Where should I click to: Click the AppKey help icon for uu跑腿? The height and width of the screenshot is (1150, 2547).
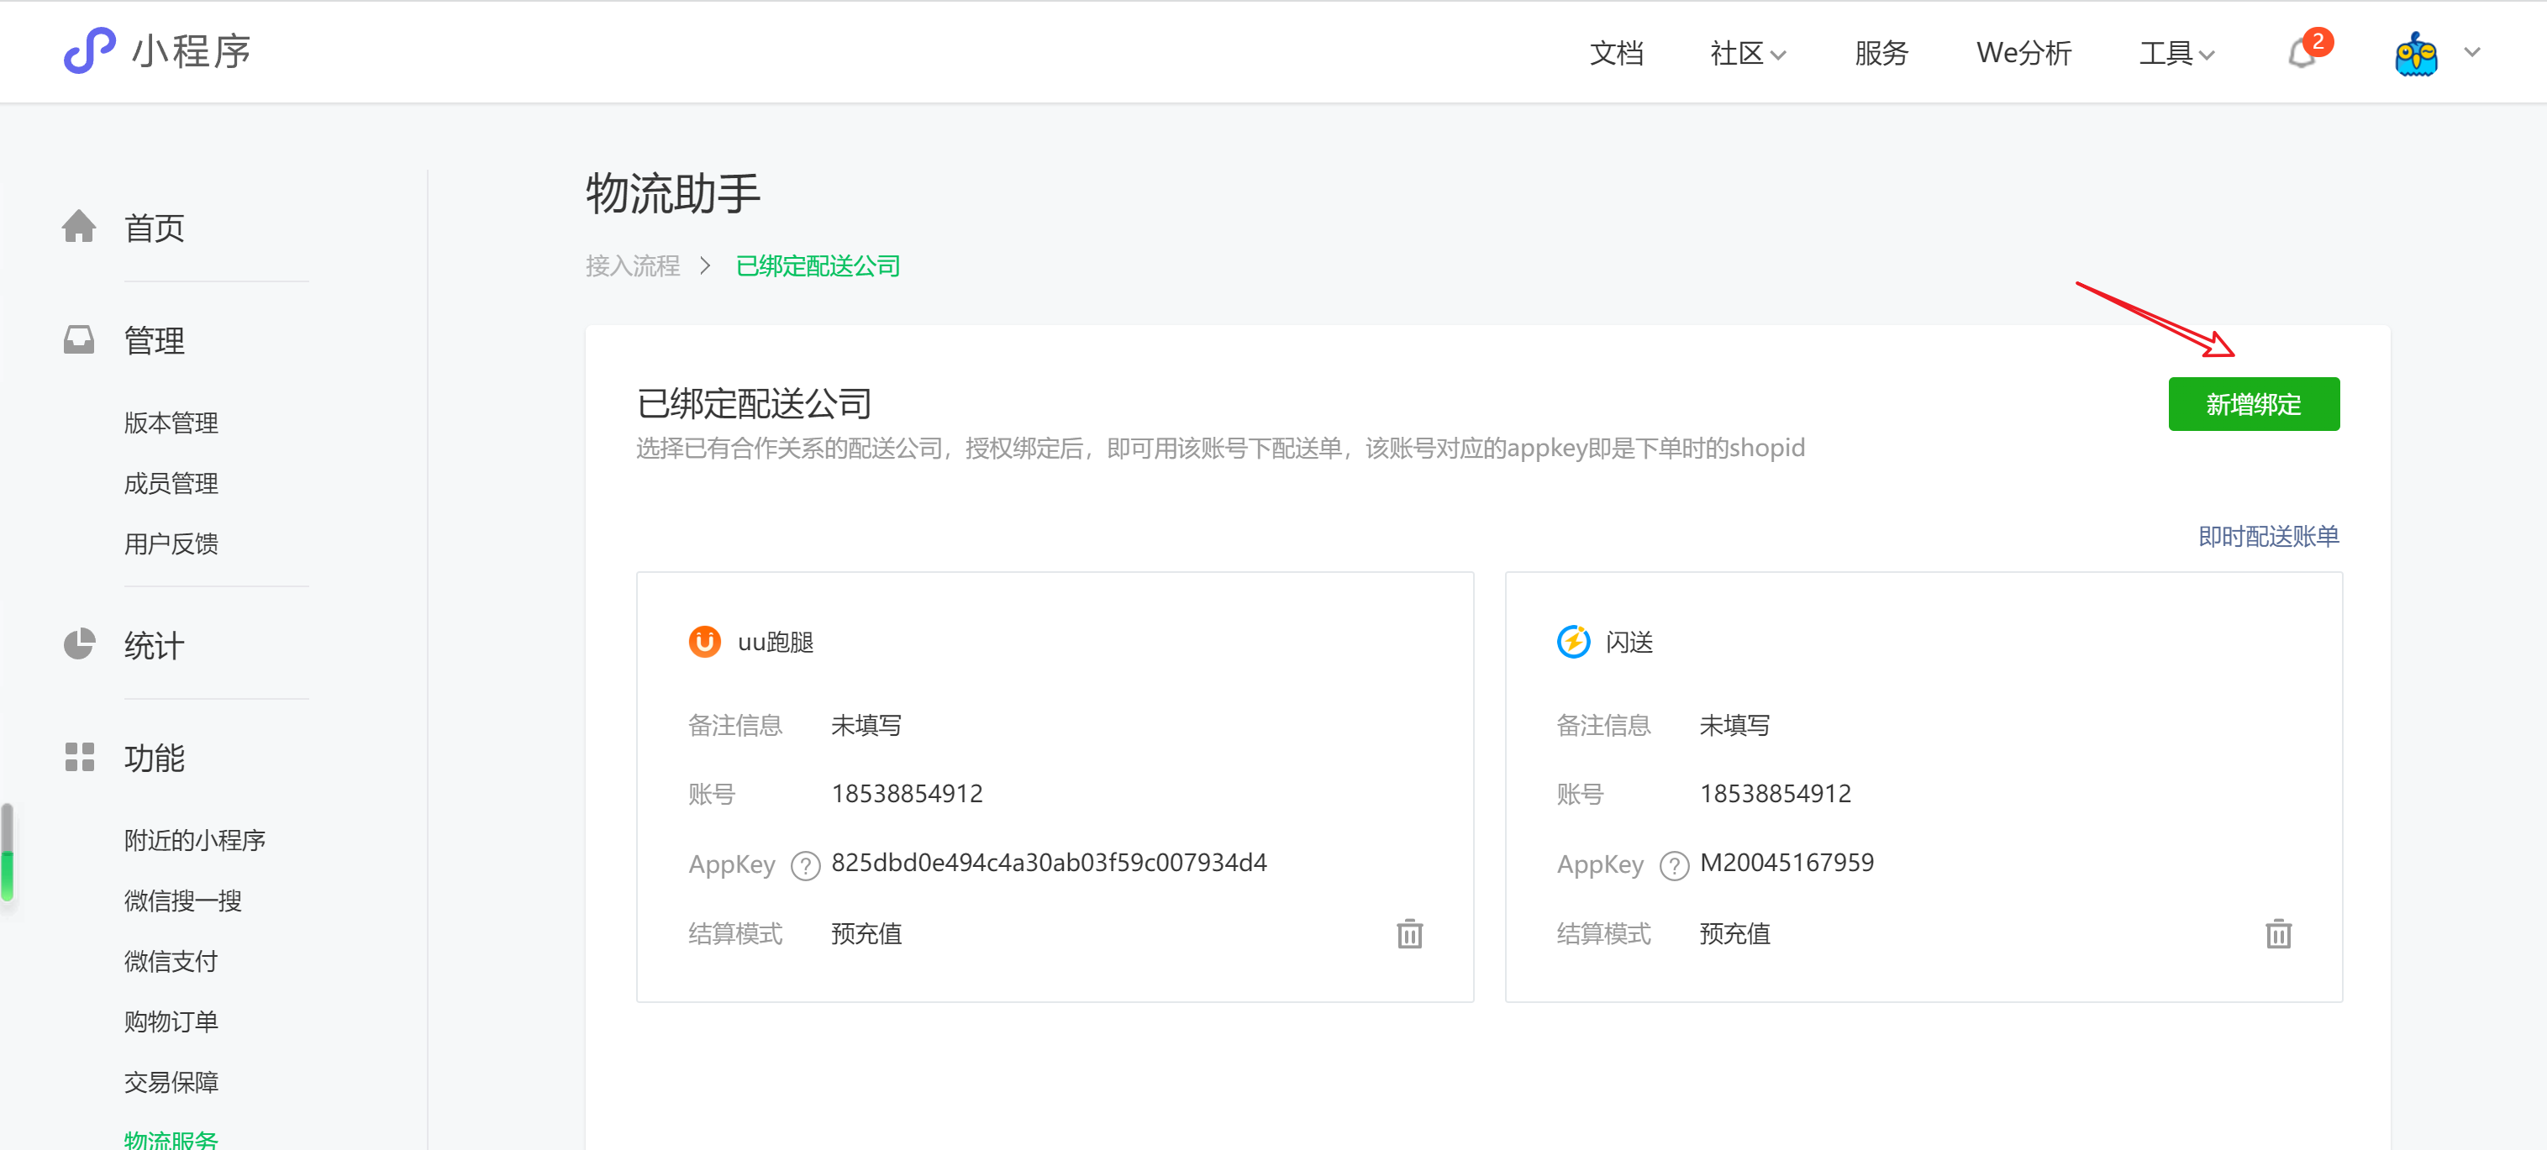(805, 865)
